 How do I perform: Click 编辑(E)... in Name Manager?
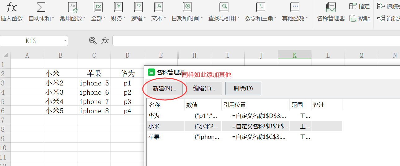point(203,88)
